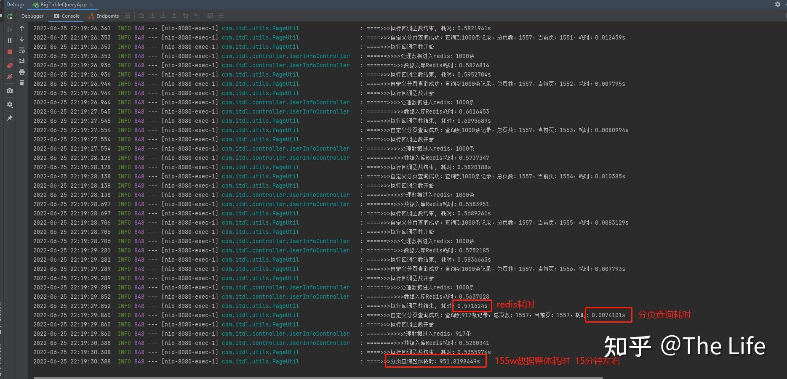Pause the running program

[10, 40]
